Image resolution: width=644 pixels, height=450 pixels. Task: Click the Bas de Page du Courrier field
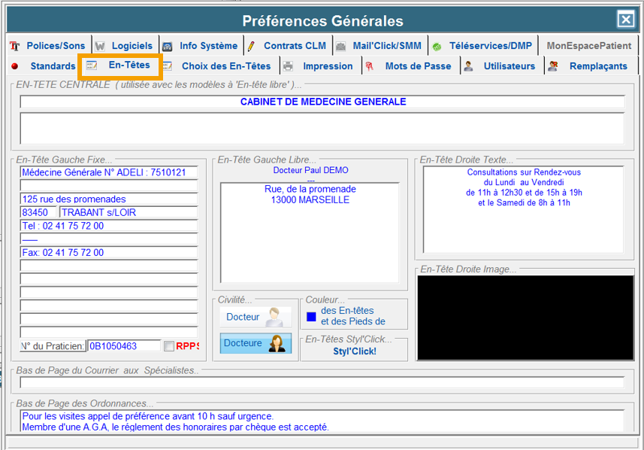322,382
